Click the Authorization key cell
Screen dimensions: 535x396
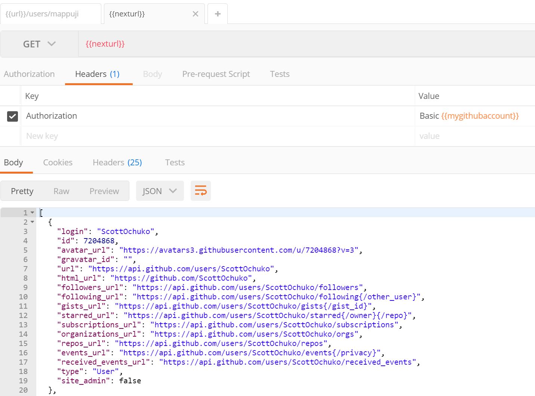point(218,116)
